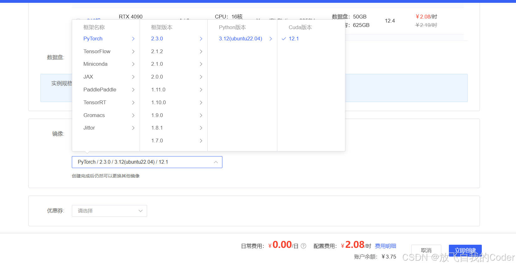Click 创建完成后仍然可以更换其他镜像 hint text
The width and height of the screenshot is (516, 266).
click(106, 176)
